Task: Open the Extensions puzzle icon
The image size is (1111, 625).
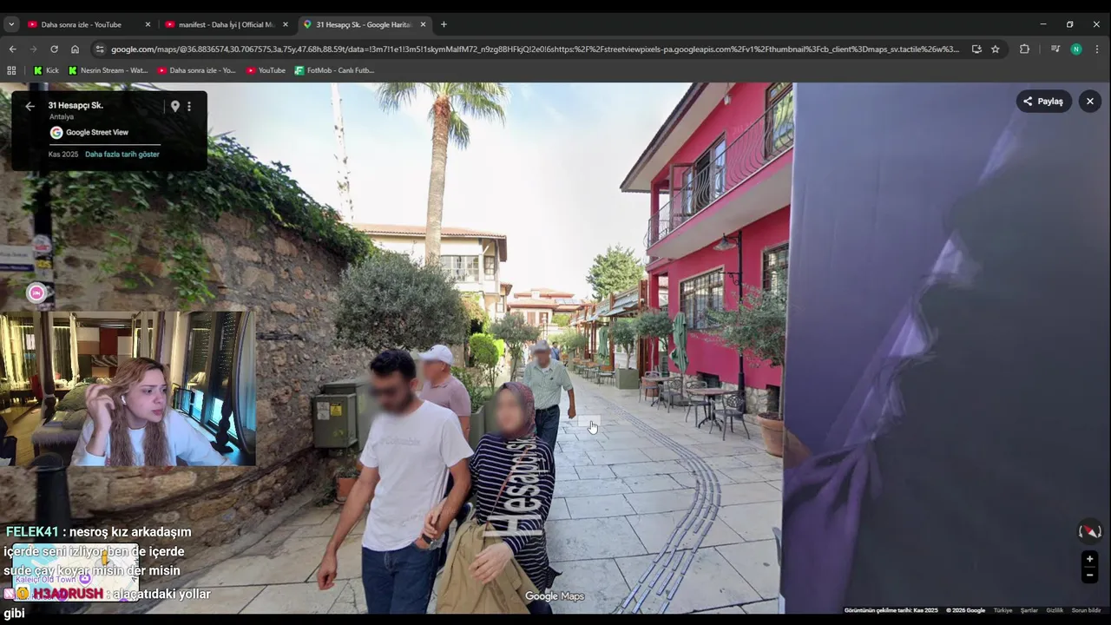Action: click(x=1024, y=49)
